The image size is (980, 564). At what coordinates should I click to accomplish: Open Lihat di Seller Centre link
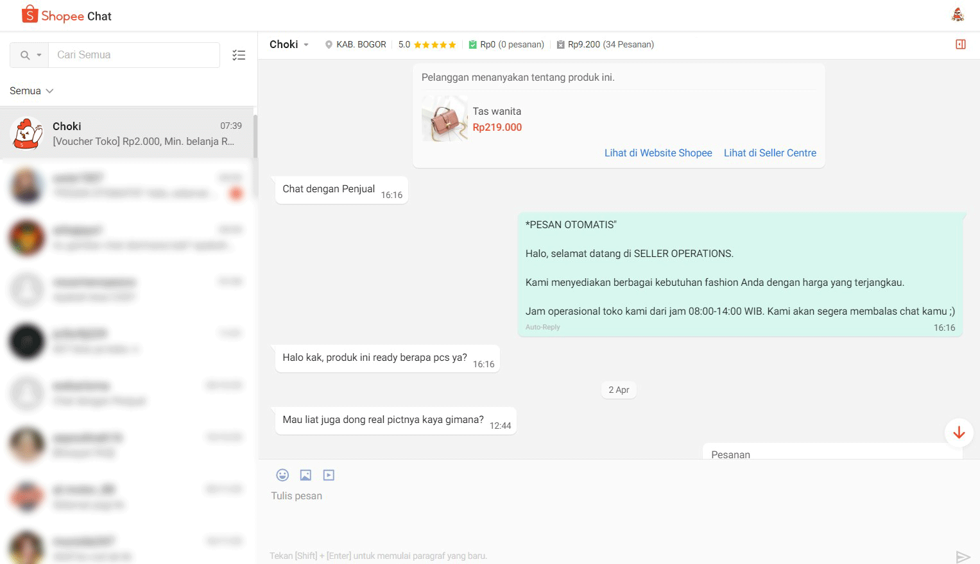[x=769, y=153]
